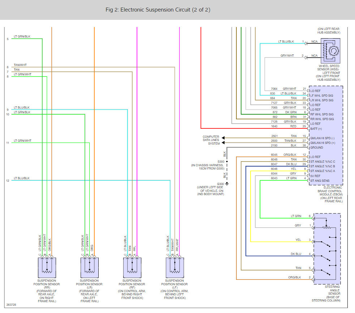
Task: Click the 'GMLAN HI SPD (+)' pin label
Action: click(x=322, y=143)
